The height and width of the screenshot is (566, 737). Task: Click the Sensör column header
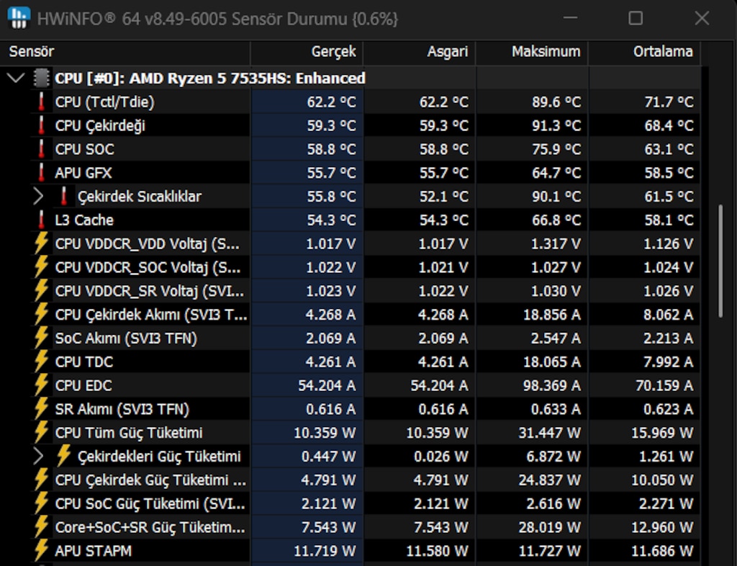coord(125,52)
